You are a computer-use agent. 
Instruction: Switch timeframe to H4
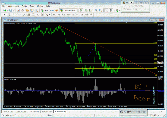77,15
